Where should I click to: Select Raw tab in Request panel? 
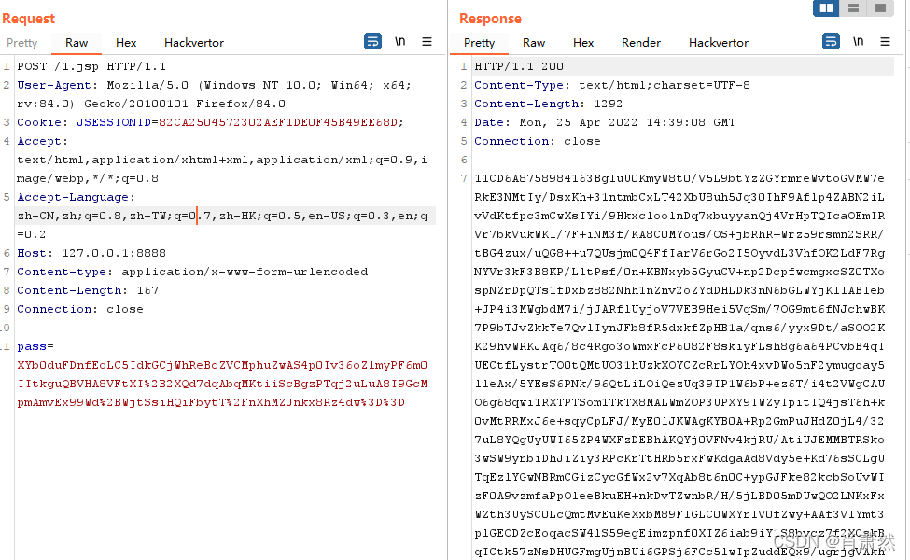(77, 43)
